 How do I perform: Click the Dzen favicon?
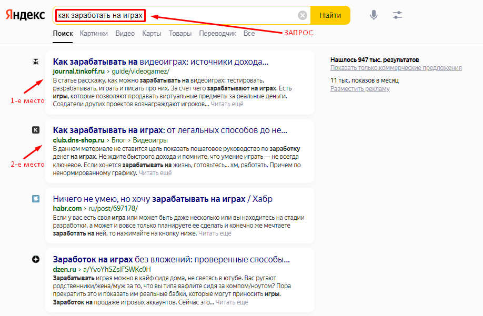[x=36, y=259]
